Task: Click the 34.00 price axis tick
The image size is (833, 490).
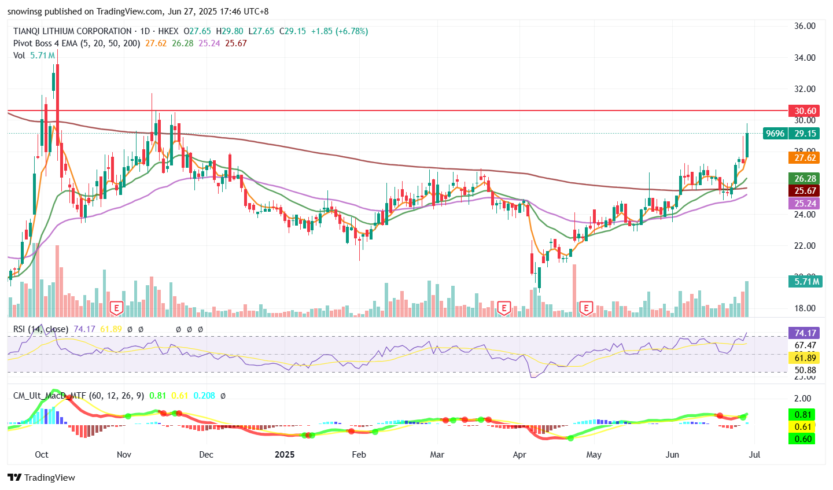Action: (x=805, y=57)
